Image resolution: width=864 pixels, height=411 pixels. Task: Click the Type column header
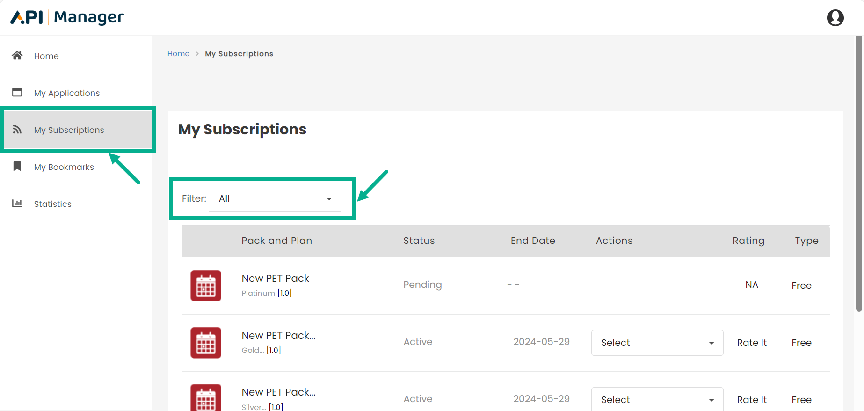click(x=806, y=241)
